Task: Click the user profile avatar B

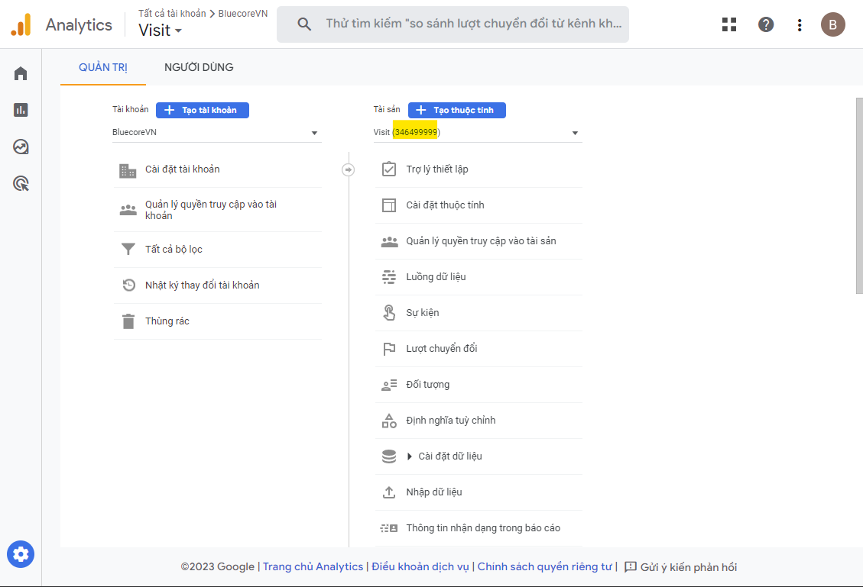Action: pyautogui.click(x=832, y=24)
